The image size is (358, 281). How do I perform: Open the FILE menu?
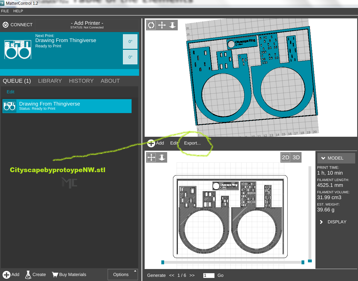point(5,11)
